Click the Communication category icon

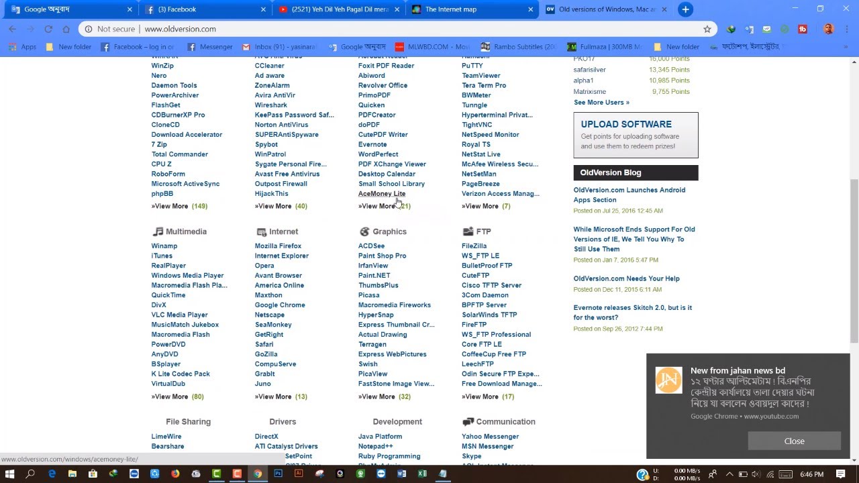(x=468, y=422)
